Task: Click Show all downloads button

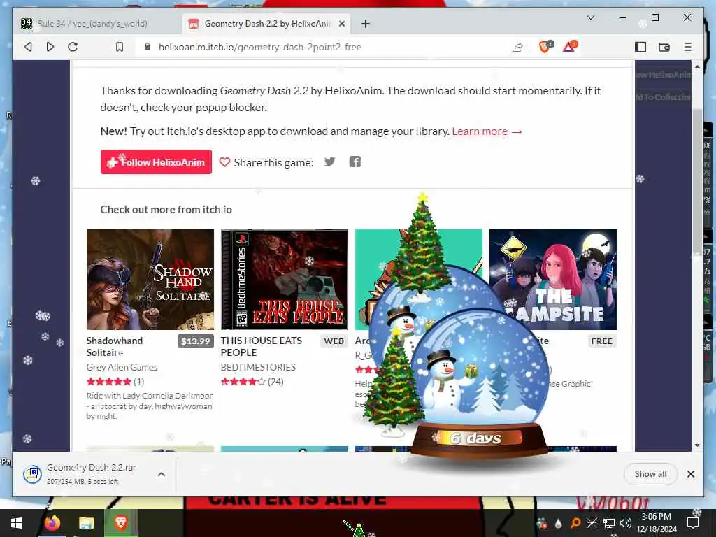Action: tap(651, 474)
